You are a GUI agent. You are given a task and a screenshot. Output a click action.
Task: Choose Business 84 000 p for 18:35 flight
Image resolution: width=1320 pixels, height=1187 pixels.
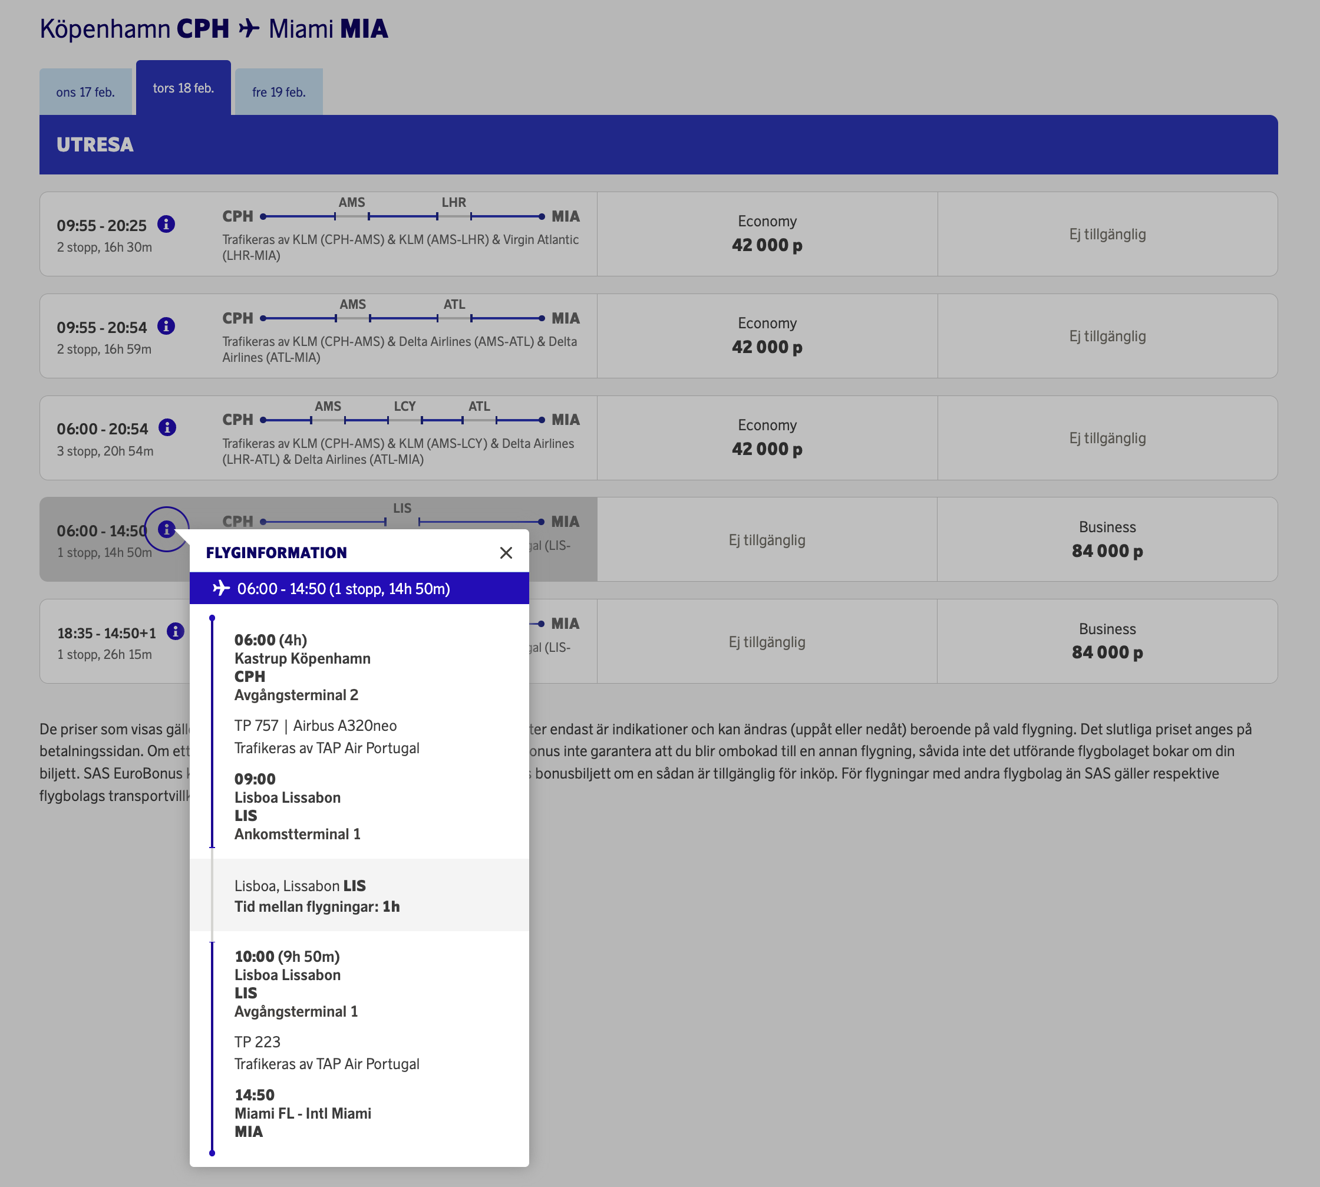[x=1107, y=641]
